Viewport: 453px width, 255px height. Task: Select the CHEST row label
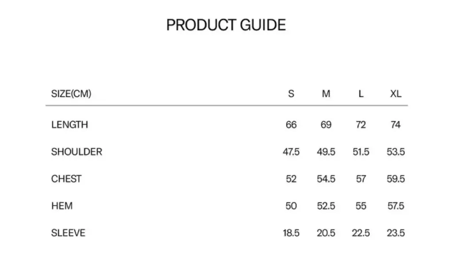point(66,179)
